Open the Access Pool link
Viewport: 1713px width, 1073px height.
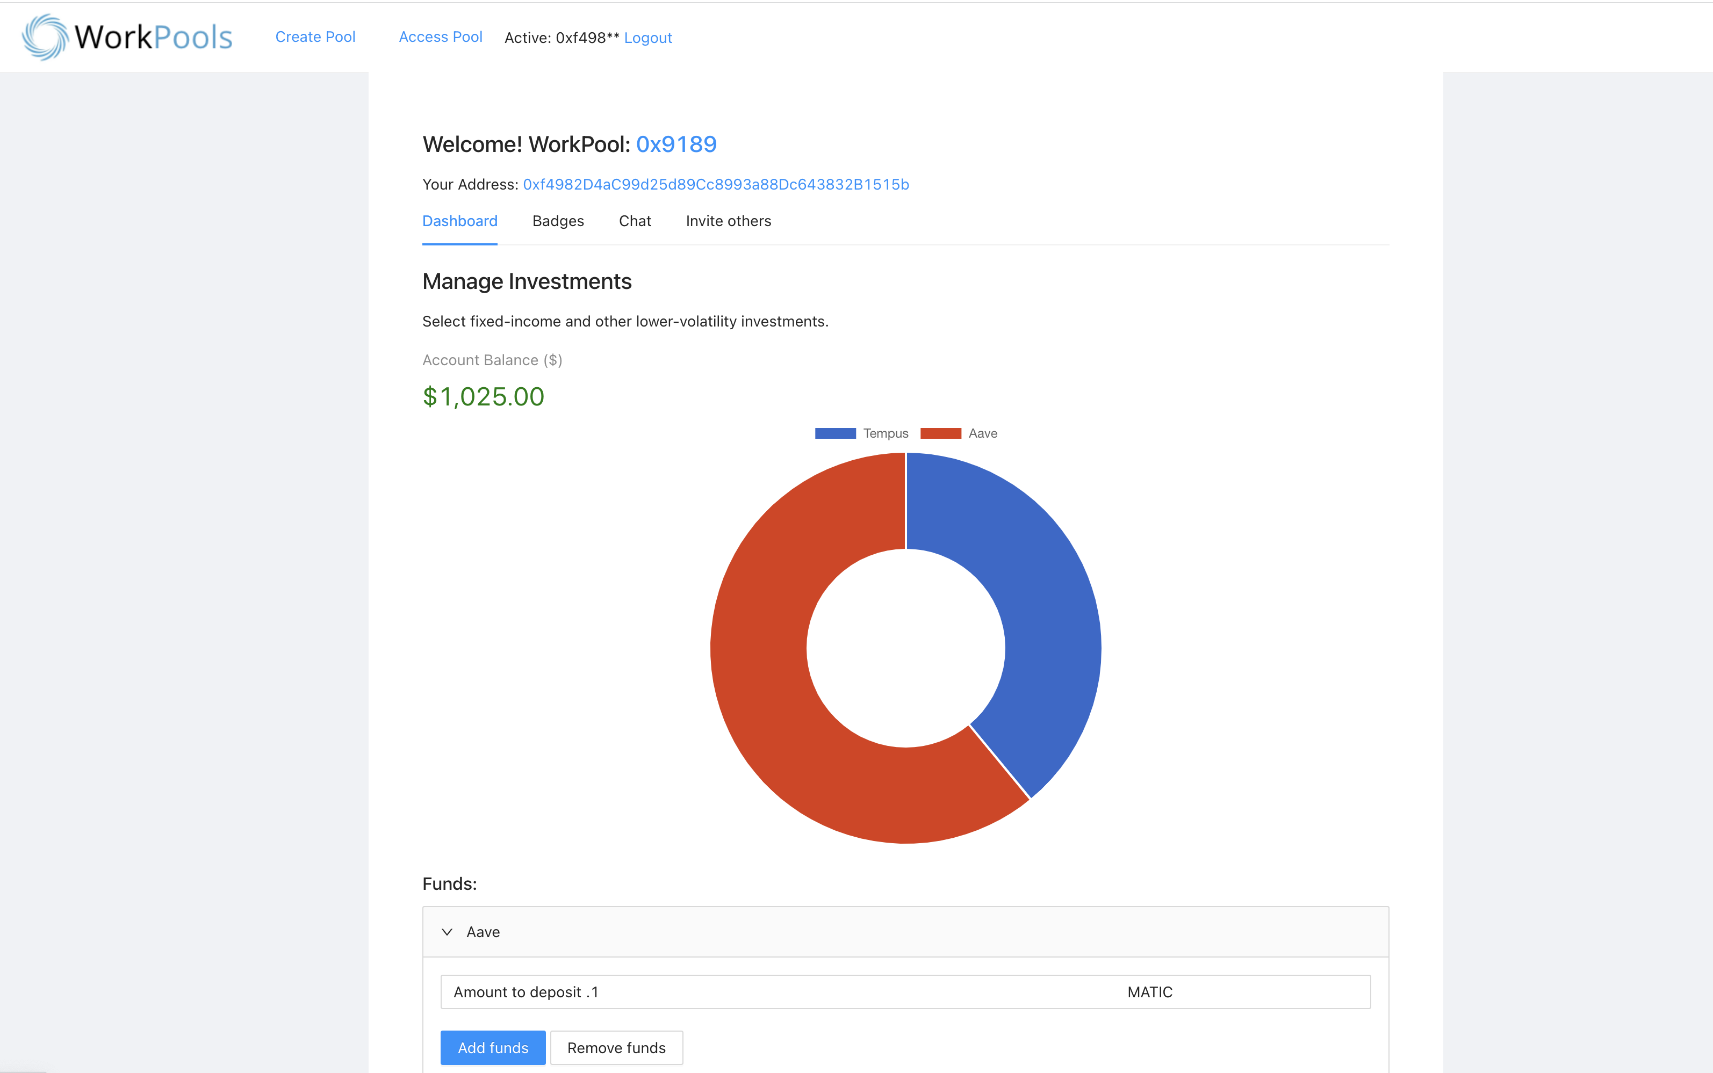pyautogui.click(x=440, y=37)
